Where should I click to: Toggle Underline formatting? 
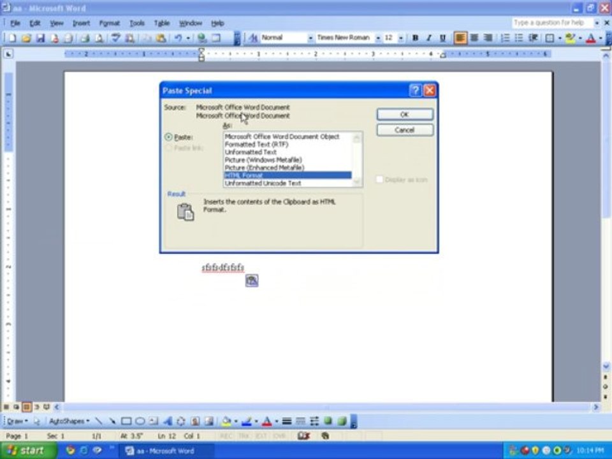(x=442, y=38)
